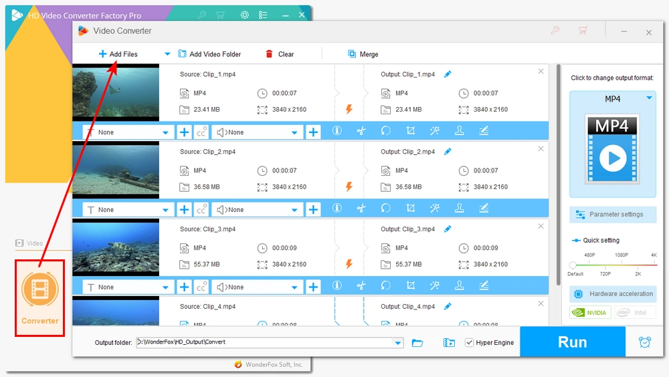Screen dimensions: 669x377
Task: Apply effects wand to Clip_1.mp4
Action: point(435,130)
